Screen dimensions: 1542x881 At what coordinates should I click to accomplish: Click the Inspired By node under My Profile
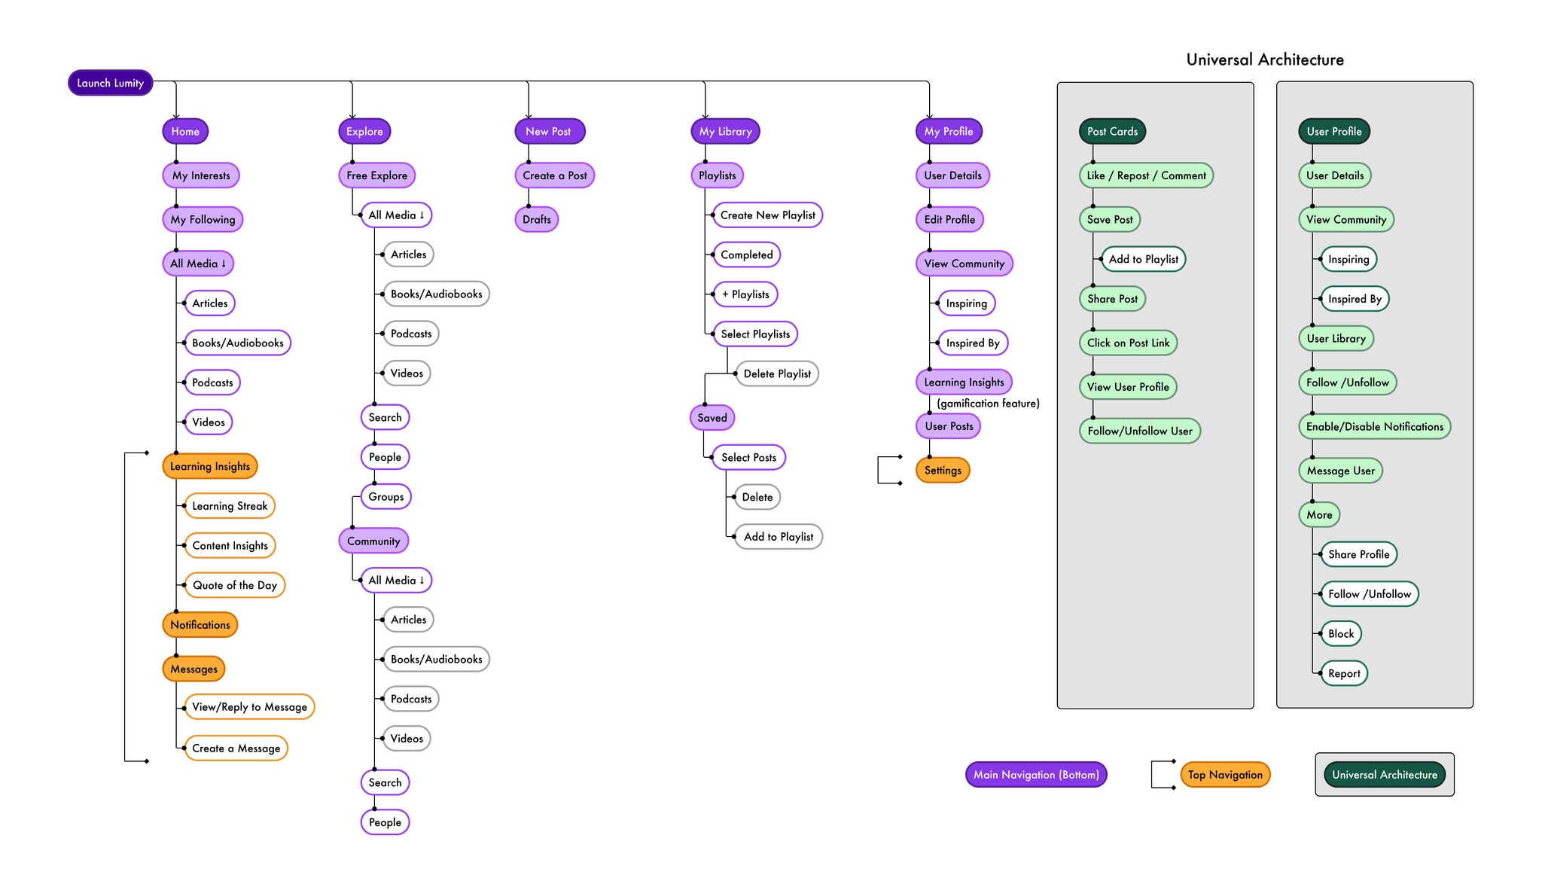point(973,343)
